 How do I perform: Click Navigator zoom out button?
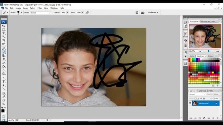coord(200,51)
